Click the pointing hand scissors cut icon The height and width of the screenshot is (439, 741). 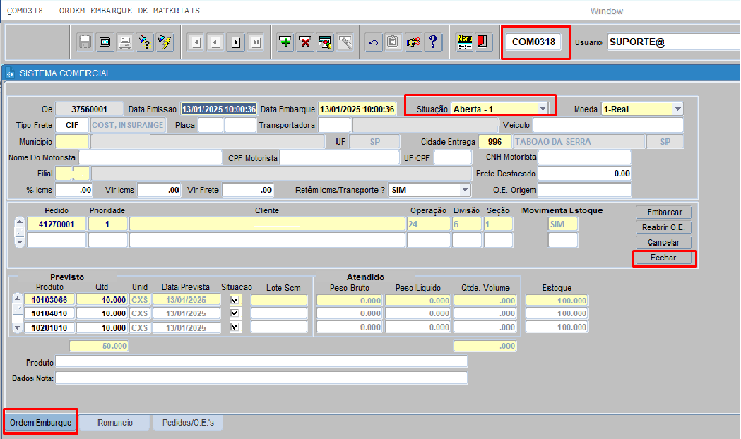413,42
